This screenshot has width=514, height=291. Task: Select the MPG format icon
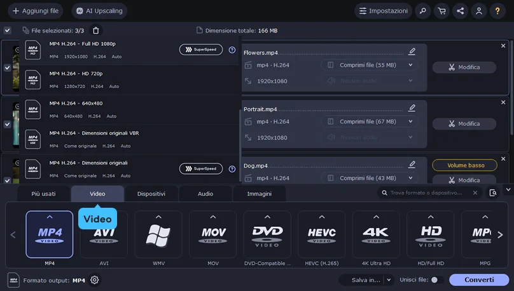pos(476,234)
